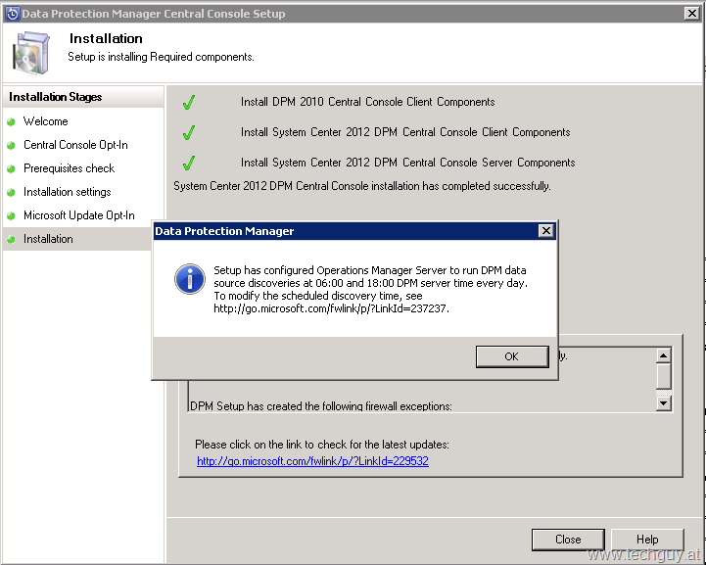Close the Central Console Setup window
The height and width of the screenshot is (565, 706).
[691, 13]
